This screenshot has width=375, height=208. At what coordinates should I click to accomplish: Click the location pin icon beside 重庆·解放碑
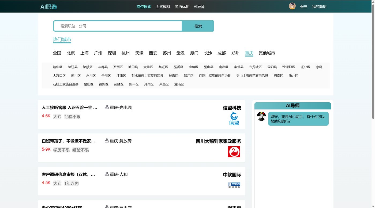(x=107, y=141)
